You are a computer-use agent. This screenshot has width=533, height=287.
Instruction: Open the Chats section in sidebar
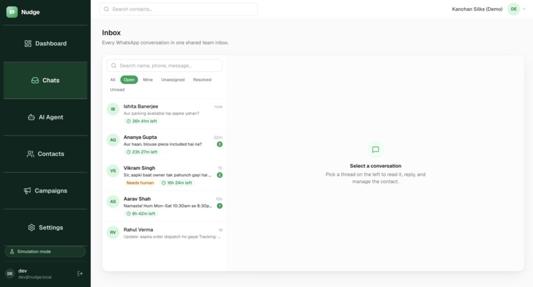click(45, 80)
